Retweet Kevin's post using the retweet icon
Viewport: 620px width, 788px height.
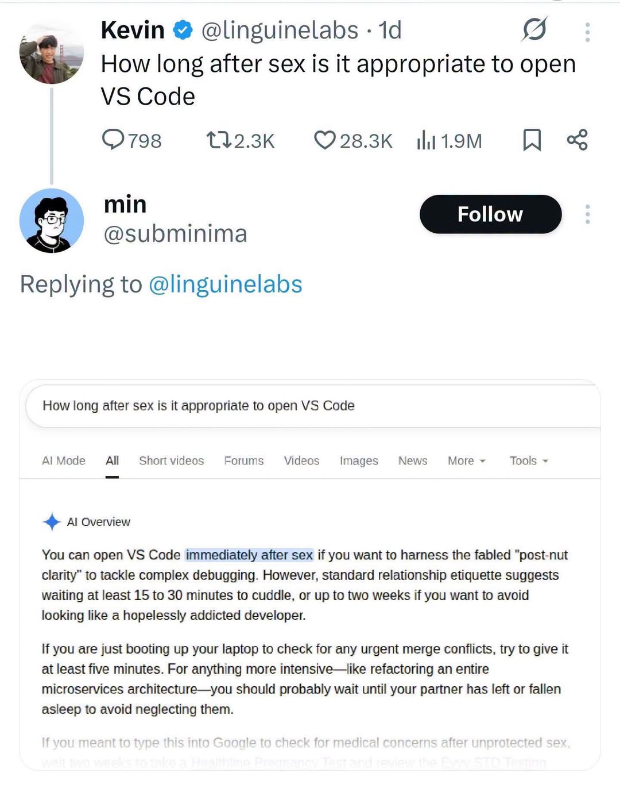click(219, 140)
